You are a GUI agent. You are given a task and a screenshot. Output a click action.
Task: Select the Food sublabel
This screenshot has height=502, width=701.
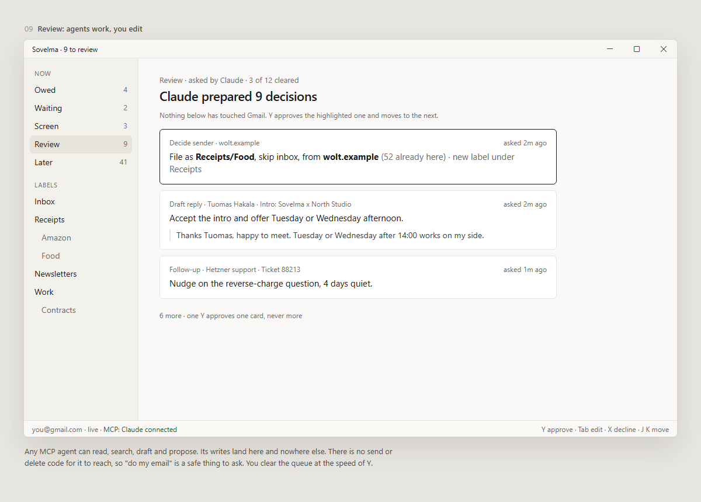[x=81, y=256]
